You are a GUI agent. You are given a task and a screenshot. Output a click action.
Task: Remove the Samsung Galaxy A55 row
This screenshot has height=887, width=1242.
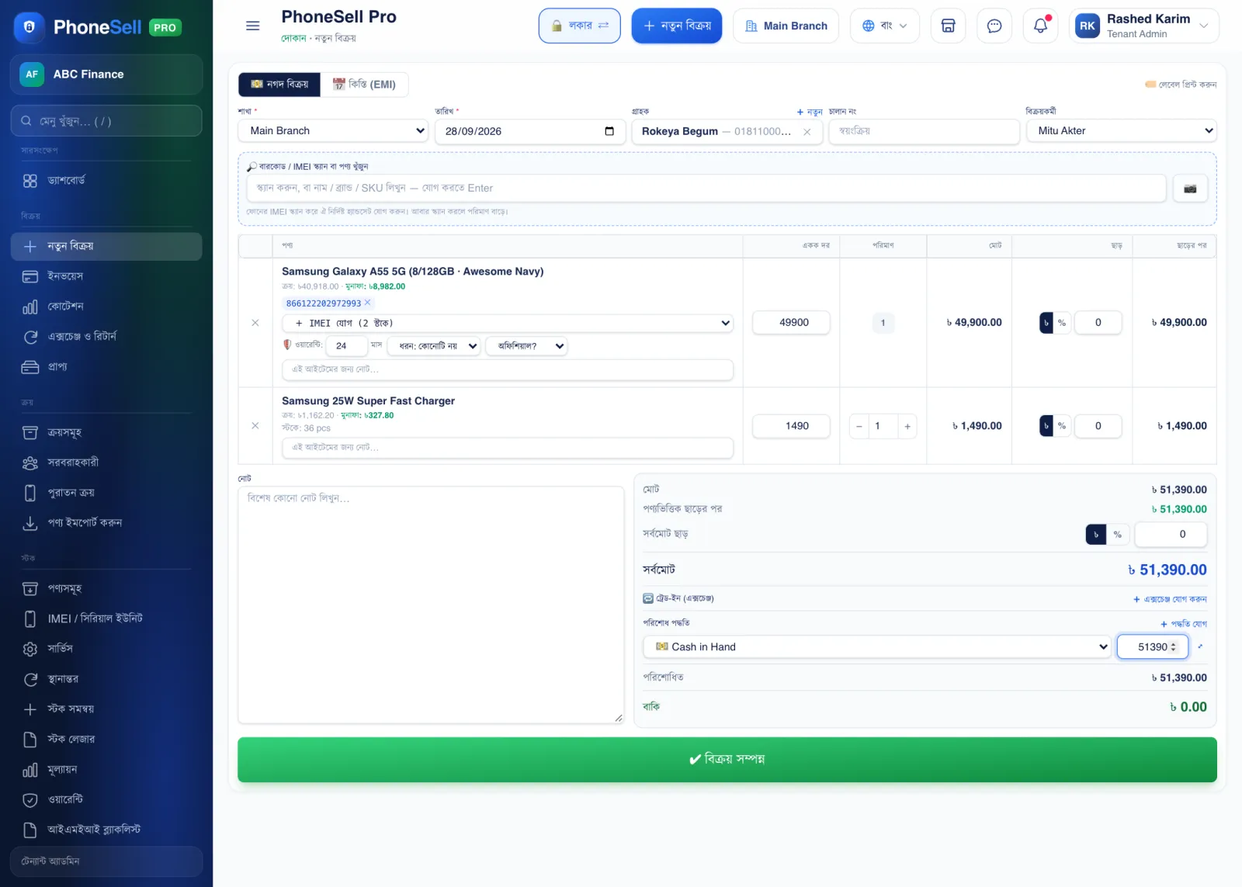tap(255, 323)
